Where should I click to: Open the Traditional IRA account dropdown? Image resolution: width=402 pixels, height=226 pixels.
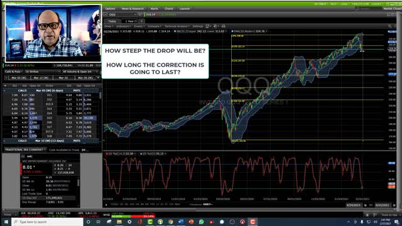click(25, 149)
